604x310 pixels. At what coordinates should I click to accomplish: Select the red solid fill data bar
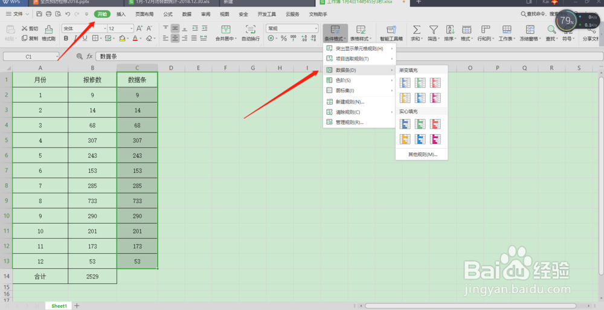tap(435, 124)
